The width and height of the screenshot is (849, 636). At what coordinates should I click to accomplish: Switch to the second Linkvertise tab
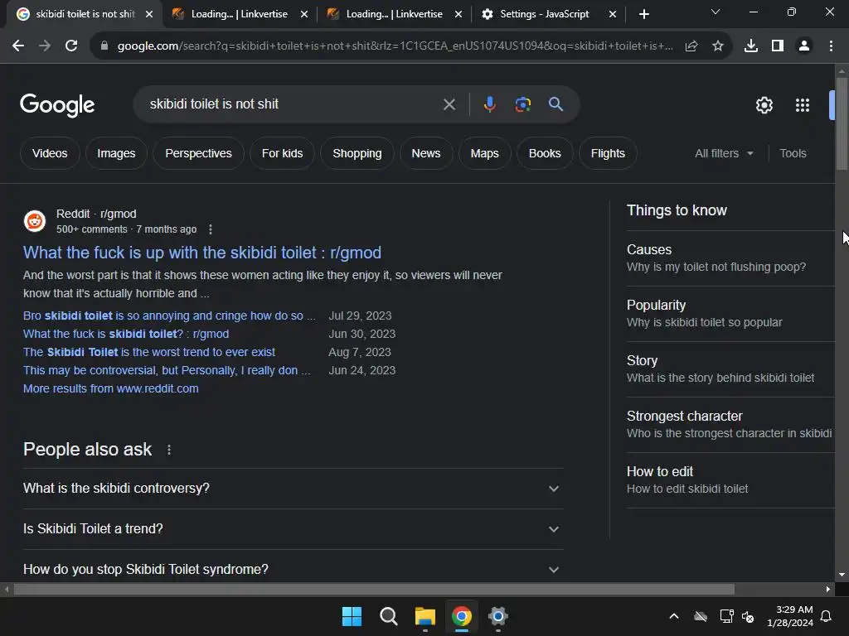[394, 14]
